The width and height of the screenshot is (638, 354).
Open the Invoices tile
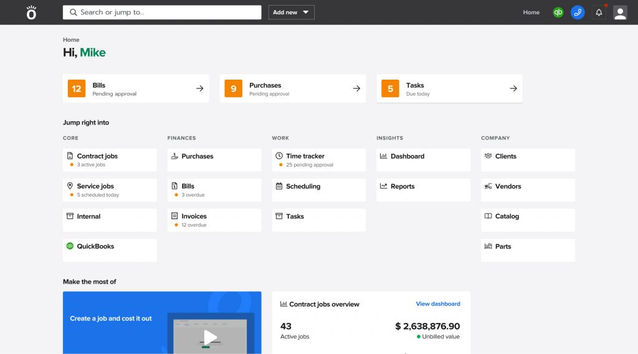(214, 220)
